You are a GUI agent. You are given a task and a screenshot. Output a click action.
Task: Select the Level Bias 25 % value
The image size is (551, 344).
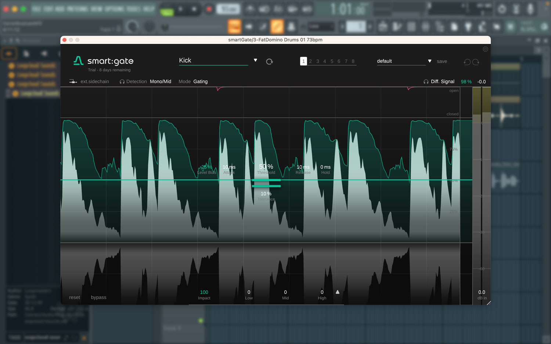tap(206, 167)
